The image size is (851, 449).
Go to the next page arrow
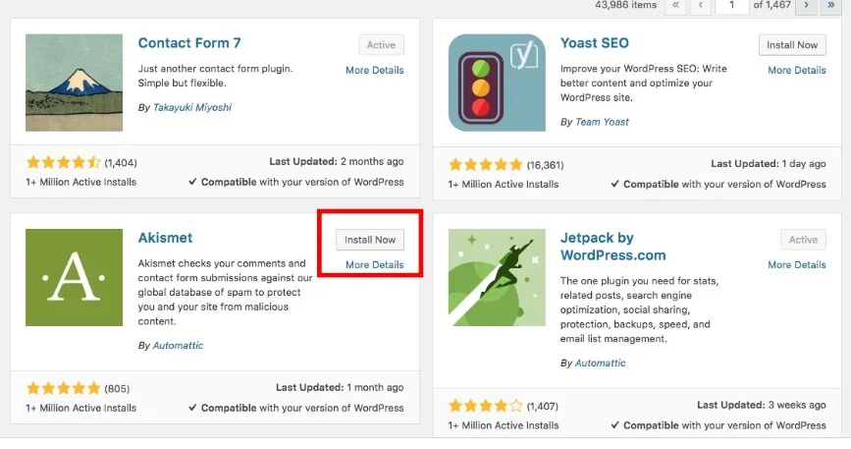(x=807, y=6)
